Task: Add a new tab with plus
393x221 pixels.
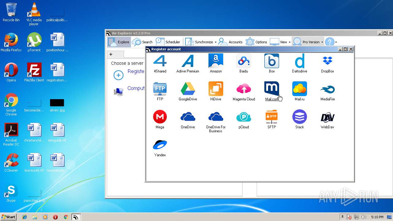Action: (111, 54)
